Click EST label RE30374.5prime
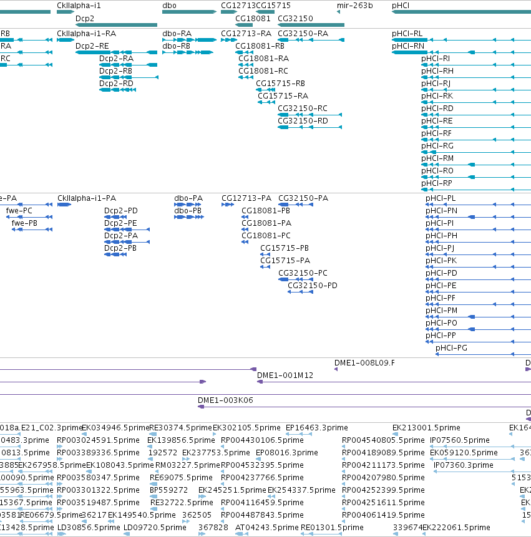This screenshot has width=531, height=537. 180,428
